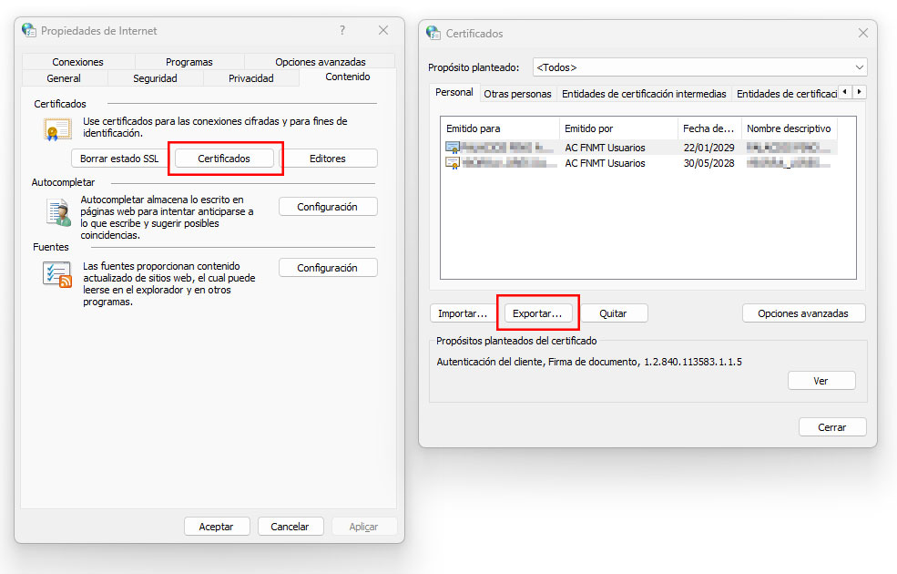This screenshot has height=574, width=897.
Task: Click the date 30/05/2028 cell
Action: pyautogui.click(x=708, y=163)
